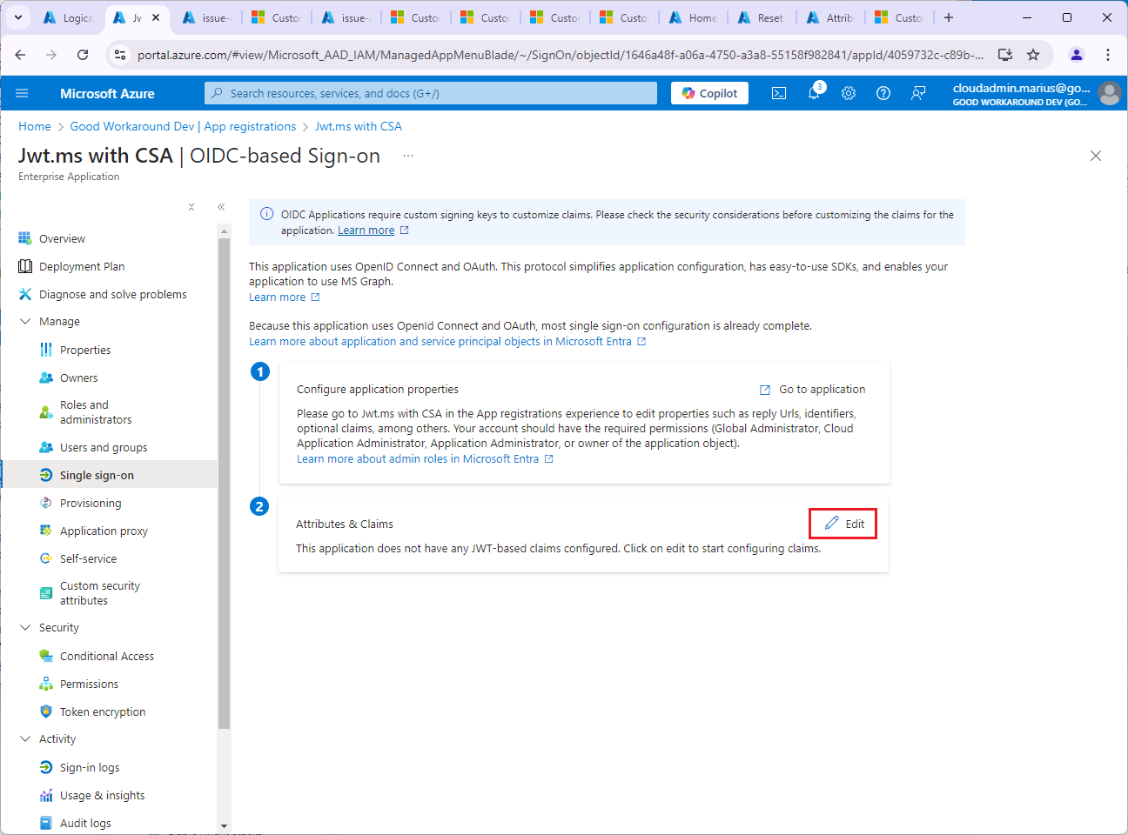Collapse the Activity section
Image resolution: width=1128 pixels, height=835 pixels.
pyautogui.click(x=25, y=739)
